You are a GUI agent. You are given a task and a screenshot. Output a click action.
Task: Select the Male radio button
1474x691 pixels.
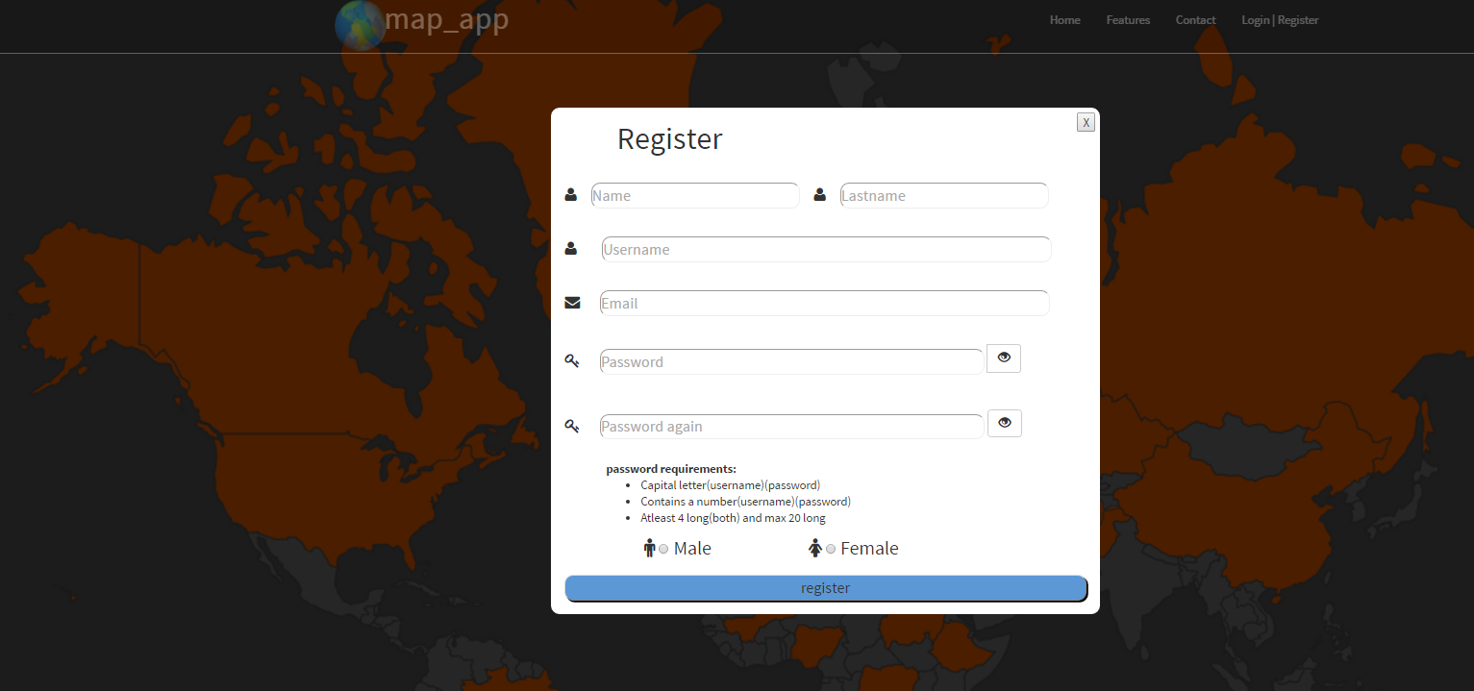[663, 549]
